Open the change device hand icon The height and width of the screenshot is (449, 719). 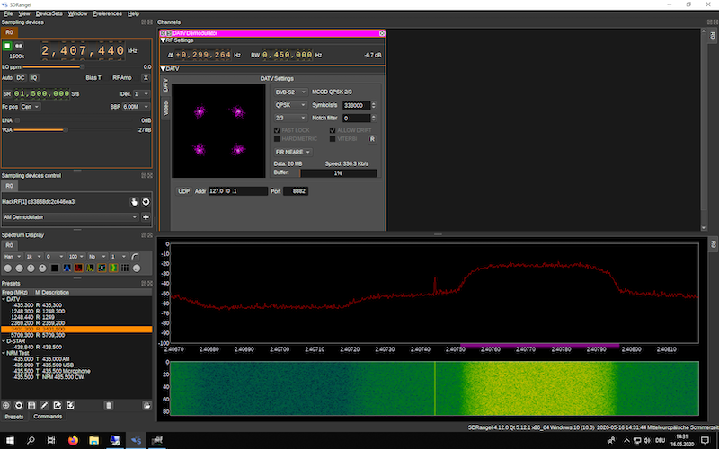[x=133, y=202]
